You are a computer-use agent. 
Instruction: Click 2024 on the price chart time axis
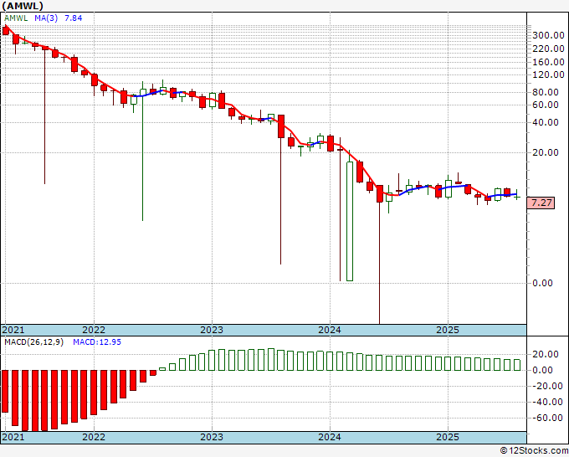pos(330,330)
